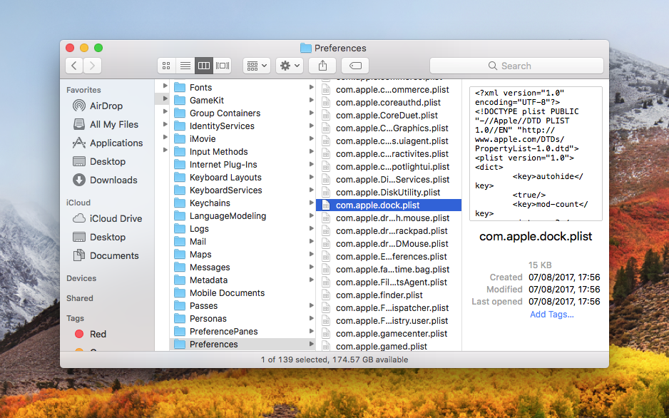Image resolution: width=669 pixels, height=418 pixels.
Task: Expand arrow beside the Fonts folder
Action: pyautogui.click(x=312, y=87)
